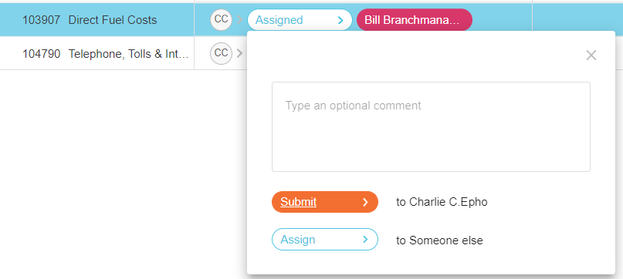Click the arrow inside the Assigned pill
Viewport: 623px width, 279px height.
(340, 20)
